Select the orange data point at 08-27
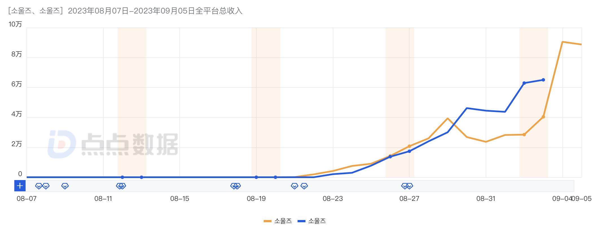The height and width of the screenshot is (229, 594). (x=409, y=146)
